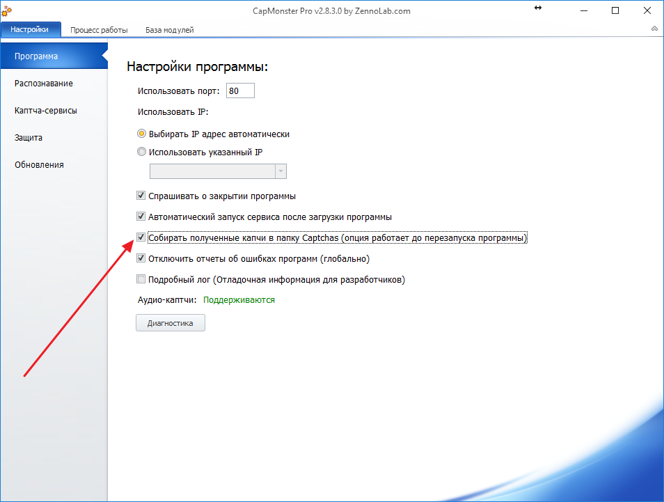The width and height of the screenshot is (664, 502).
Task: Minimize the CapMonster Pro window
Action: [x=584, y=10]
